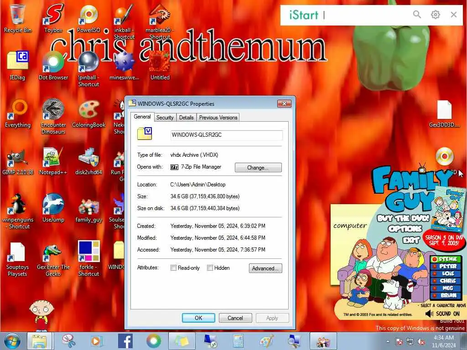Open Windows Explorer from the taskbar

point(39,341)
